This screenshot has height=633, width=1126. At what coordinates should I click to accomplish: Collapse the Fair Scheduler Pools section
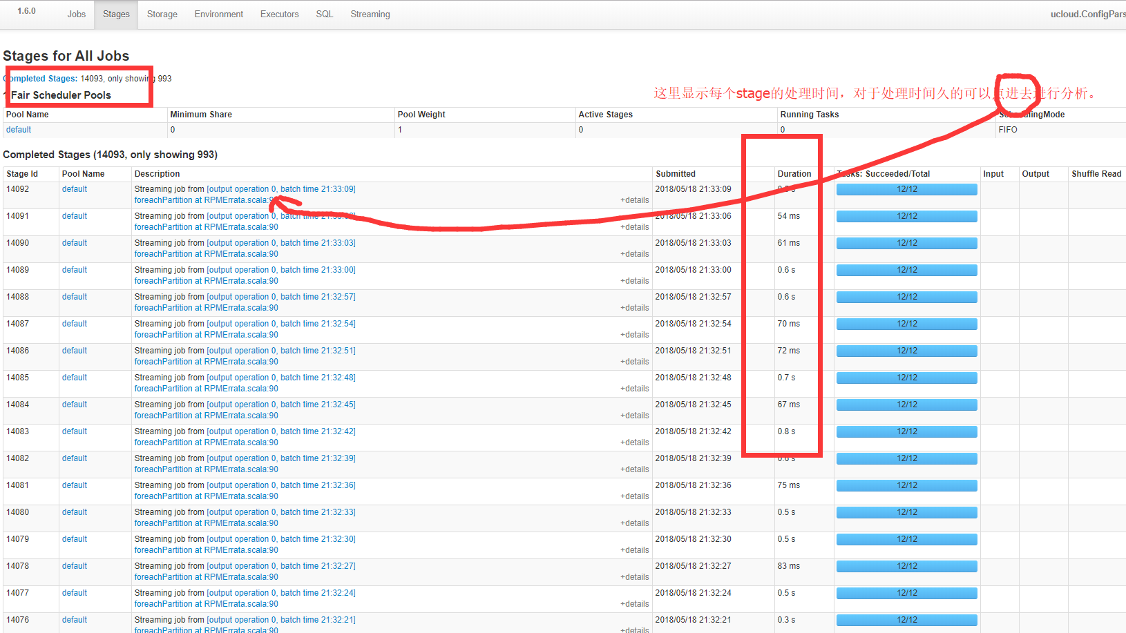tap(61, 95)
